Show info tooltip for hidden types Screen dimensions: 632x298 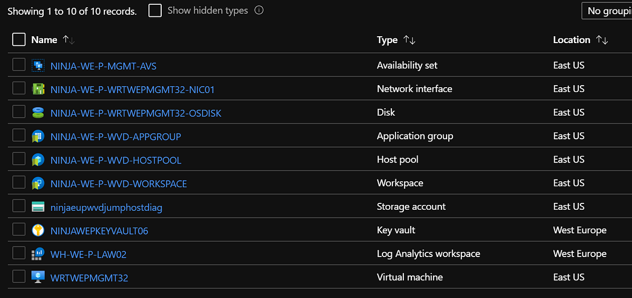click(259, 11)
